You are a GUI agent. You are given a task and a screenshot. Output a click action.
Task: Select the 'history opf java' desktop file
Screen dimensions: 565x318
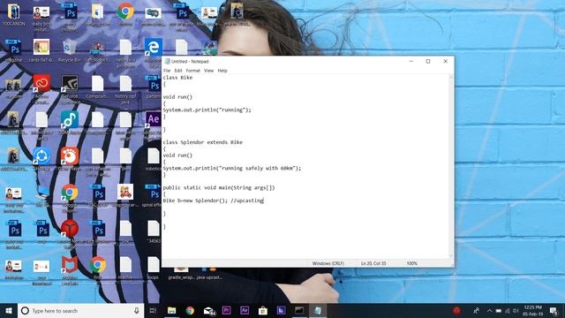tap(125, 88)
